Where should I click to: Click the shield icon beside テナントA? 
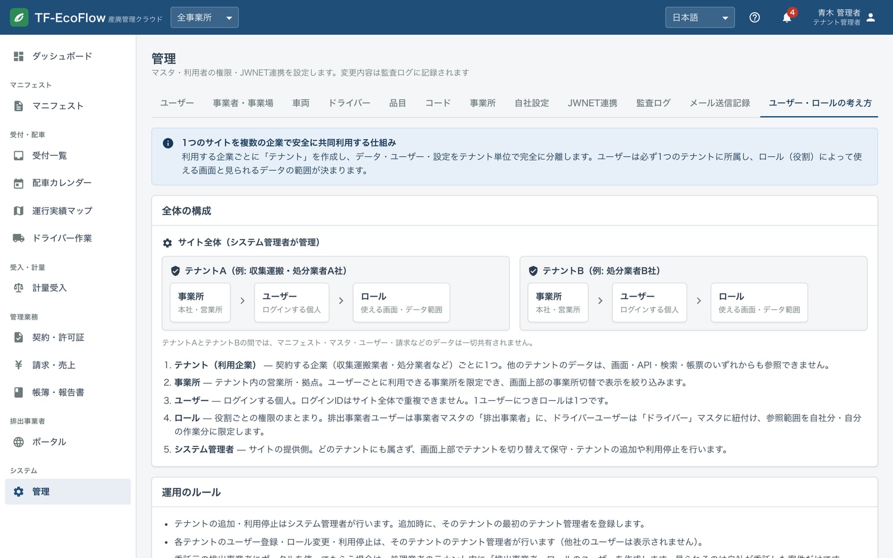(175, 271)
